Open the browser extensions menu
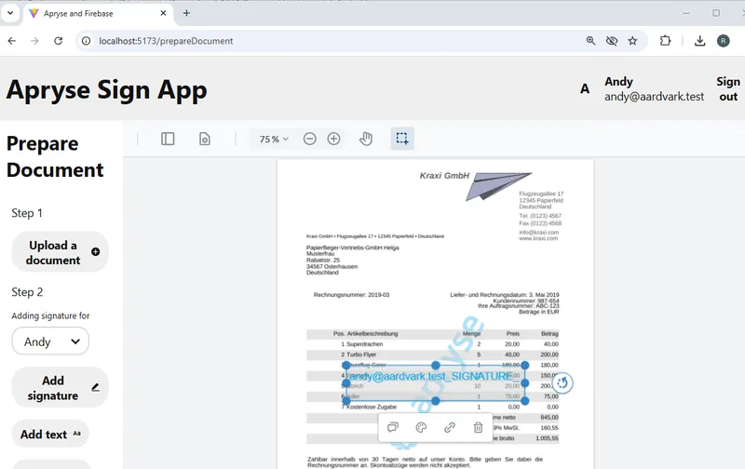The image size is (745, 469). 665,41
